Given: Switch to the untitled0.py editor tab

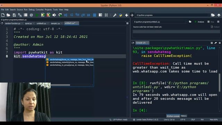Looking at the screenshot, I should tap(42, 23).
